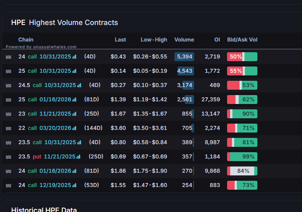Viewport: 302px width, 212px height.
Task: Click the flow icon for 23 call 11/21/2025
Action: click(8, 114)
